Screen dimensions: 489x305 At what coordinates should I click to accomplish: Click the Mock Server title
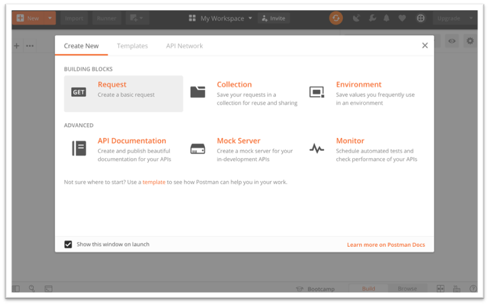pyautogui.click(x=239, y=141)
